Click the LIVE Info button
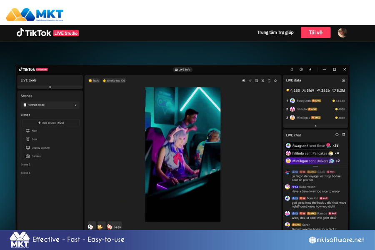The height and width of the screenshot is (250, 375). pos(183,70)
